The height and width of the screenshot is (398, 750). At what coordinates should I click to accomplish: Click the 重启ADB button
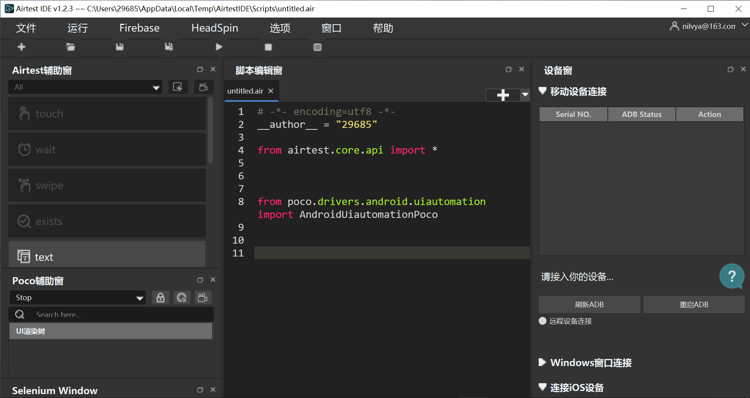[x=694, y=304]
